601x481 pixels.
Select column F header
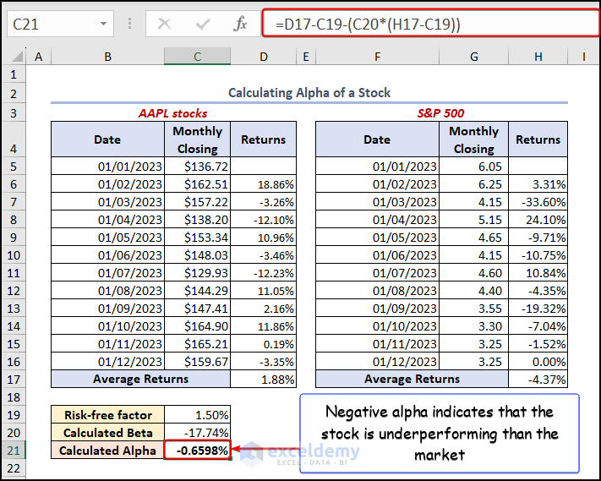(378, 57)
